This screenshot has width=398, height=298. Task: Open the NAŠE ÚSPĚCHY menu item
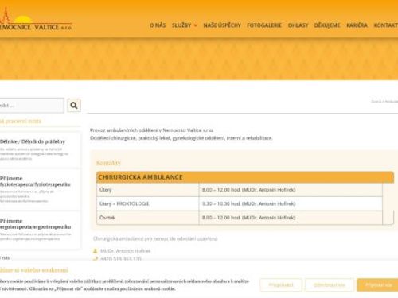[222, 25]
